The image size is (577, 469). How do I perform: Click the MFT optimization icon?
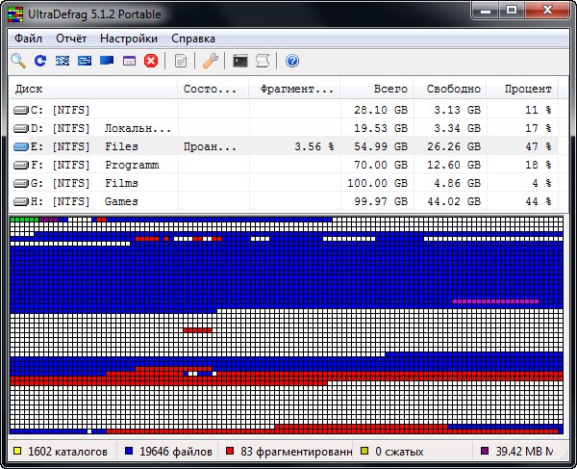129,61
